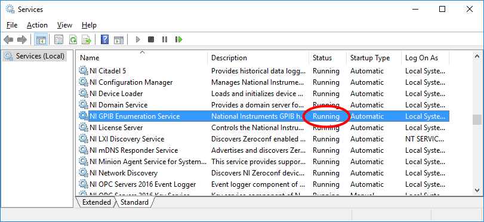The width and height of the screenshot is (484, 222).
Task: Toggle Show/Hide Console Tree icon
Action: (x=41, y=39)
